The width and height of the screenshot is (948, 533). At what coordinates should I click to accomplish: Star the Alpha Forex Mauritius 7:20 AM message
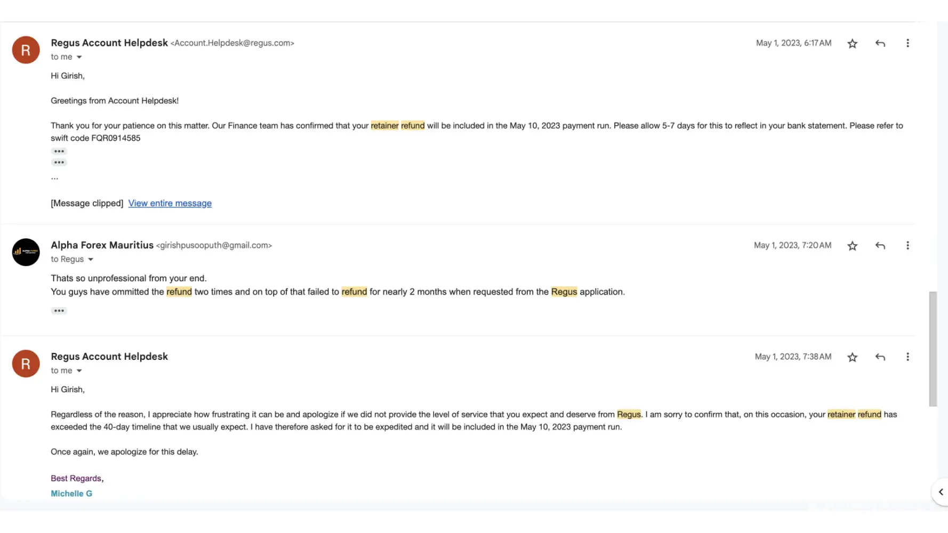[852, 246]
